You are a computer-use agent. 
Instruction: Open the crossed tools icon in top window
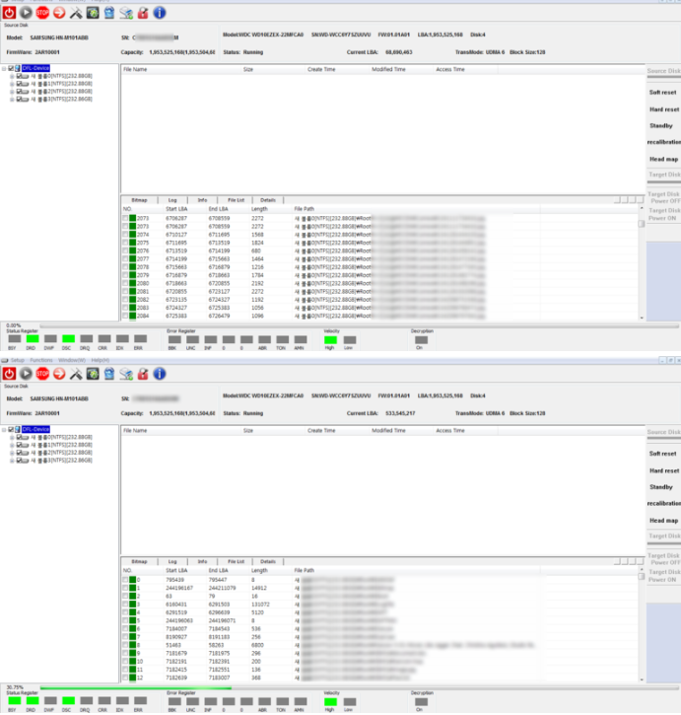pyautogui.click(x=76, y=13)
